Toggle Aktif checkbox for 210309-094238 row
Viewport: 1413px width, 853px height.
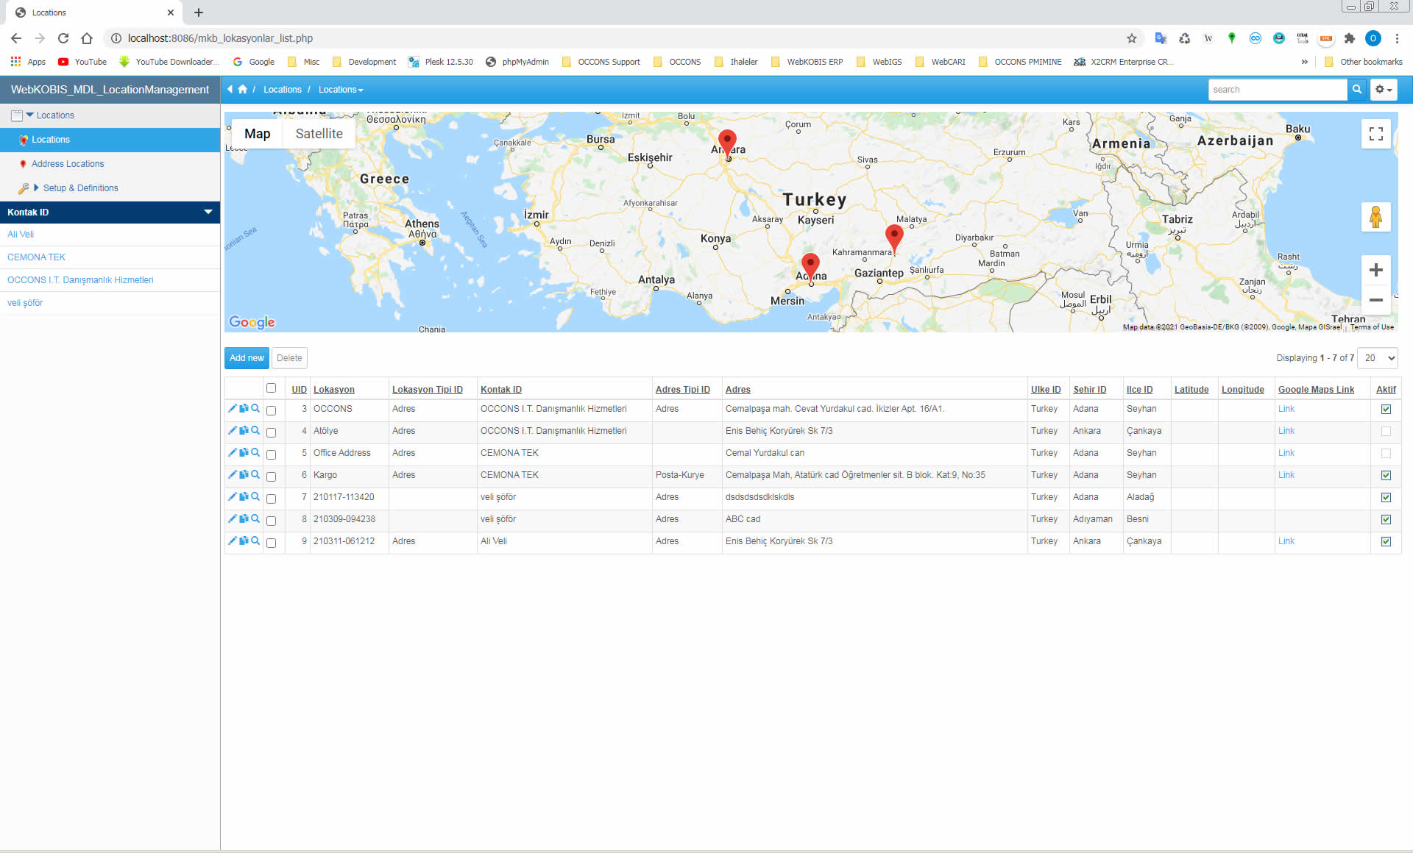point(1386,519)
